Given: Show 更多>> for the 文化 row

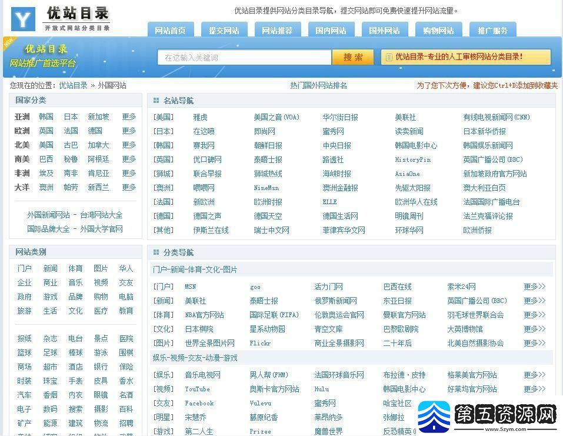Looking at the screenshot, I should click(x=534, y=329).
